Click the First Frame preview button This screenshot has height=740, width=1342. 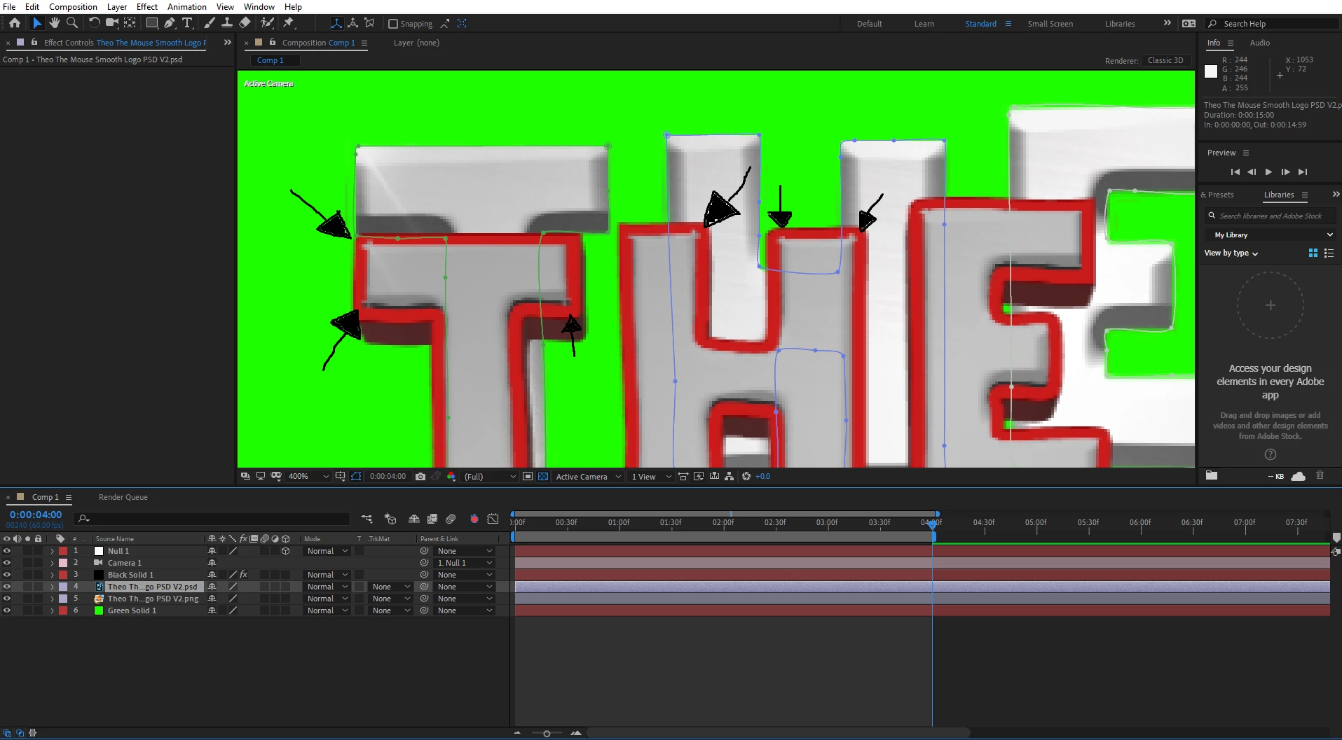click(1235, 172)
